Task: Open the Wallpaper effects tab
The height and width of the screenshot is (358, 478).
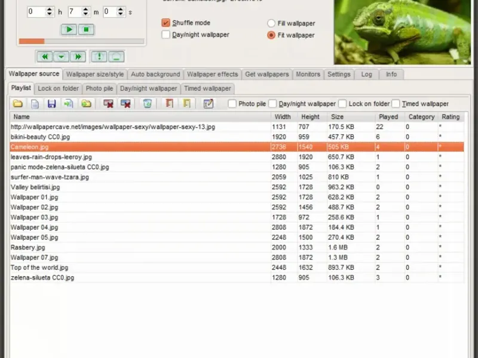Action: [213, 74]
